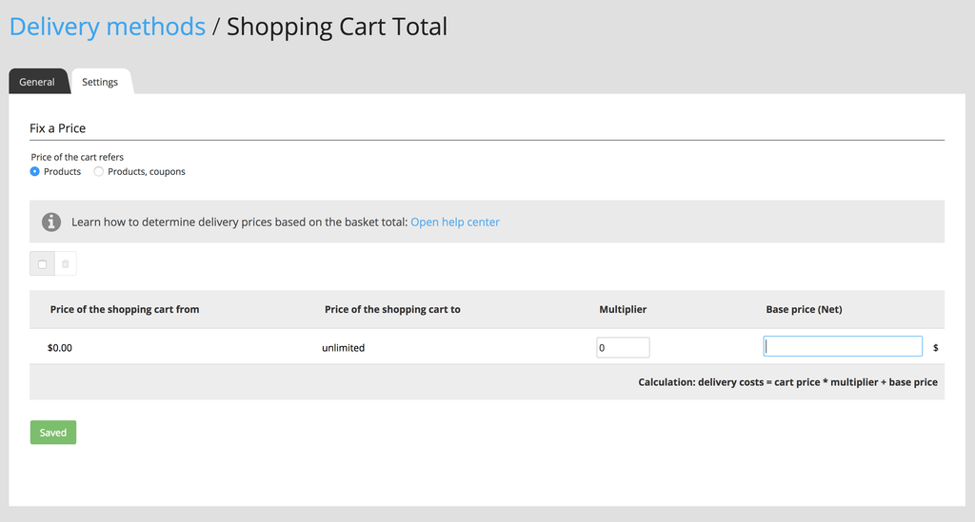Viewport: 975px width, 522px height.
Task: Click the Base price (Net) column header
Action: click(804, 309)
